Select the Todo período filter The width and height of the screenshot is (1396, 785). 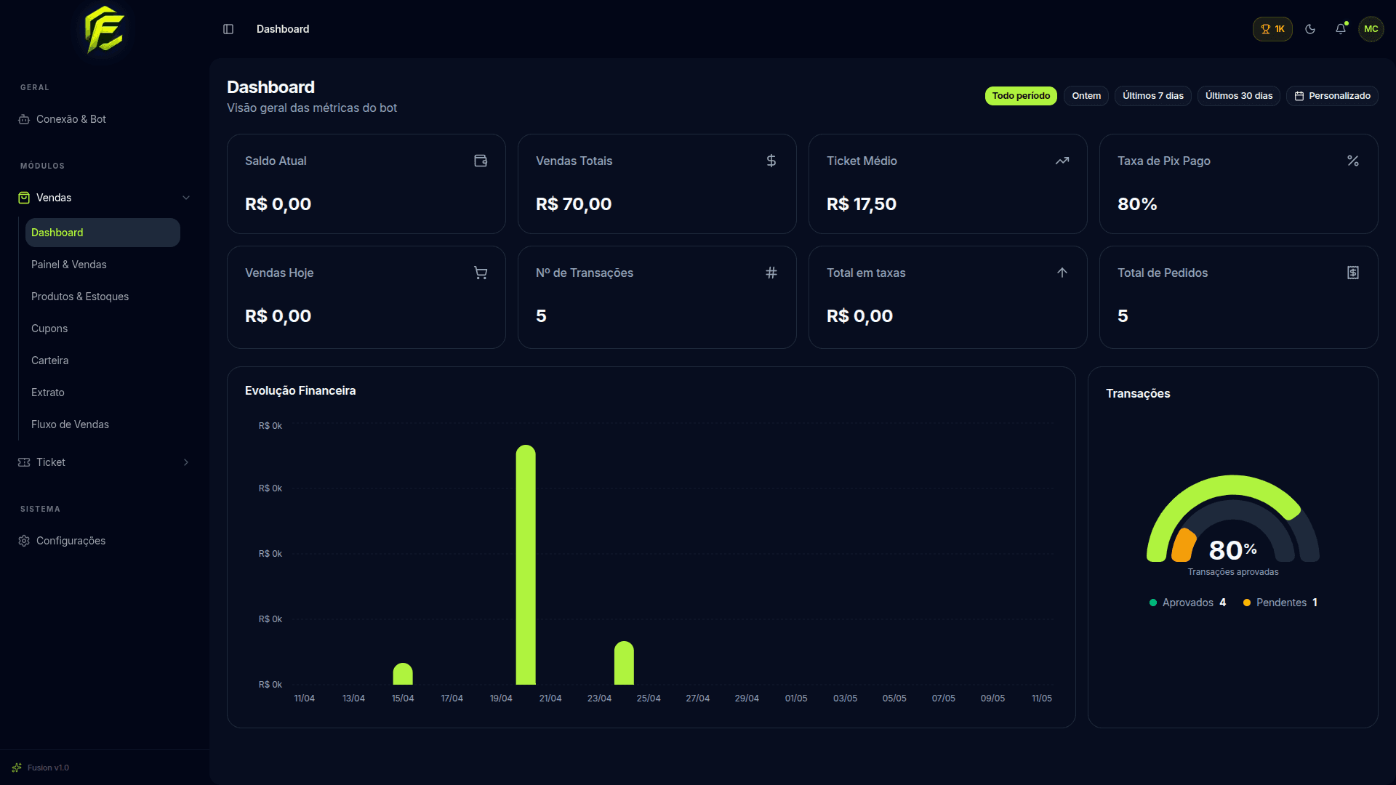point(1021,96)
